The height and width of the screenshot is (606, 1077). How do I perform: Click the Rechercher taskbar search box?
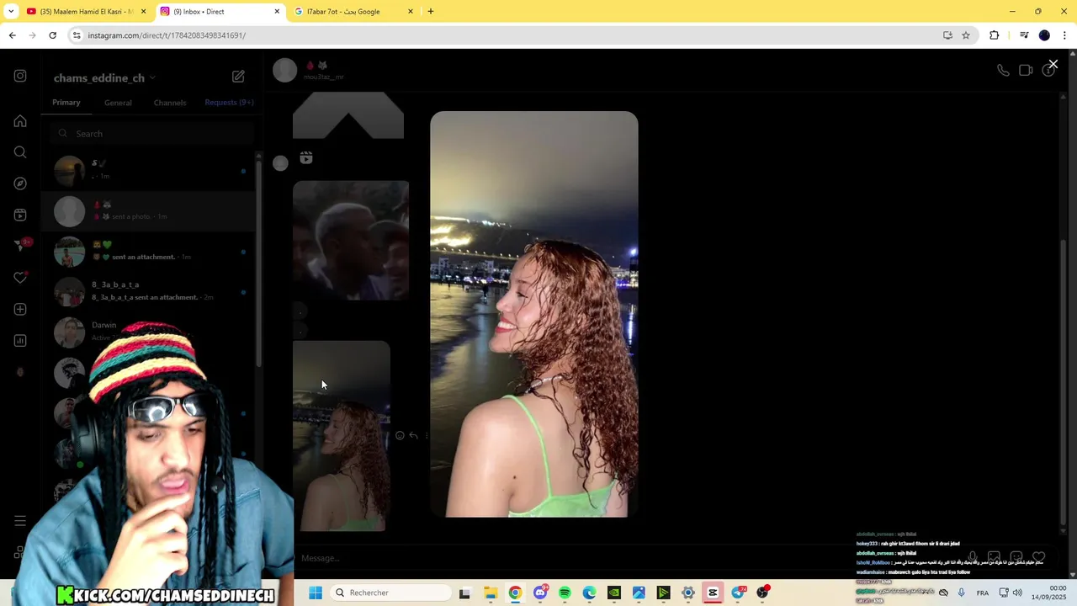[x=389, y=593]
